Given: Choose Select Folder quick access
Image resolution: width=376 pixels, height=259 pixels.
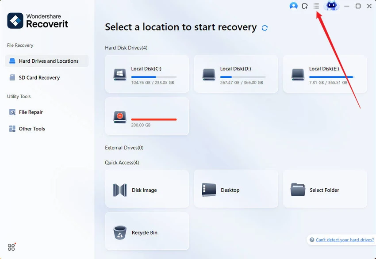Looking at the screenshot, I should (325, 189).
